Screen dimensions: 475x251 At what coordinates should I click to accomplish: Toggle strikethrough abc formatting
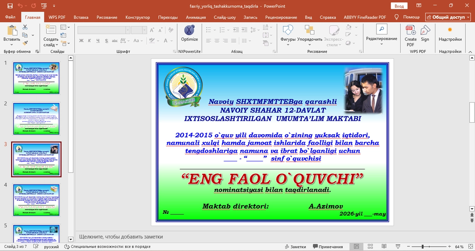[x=115, y=40]
